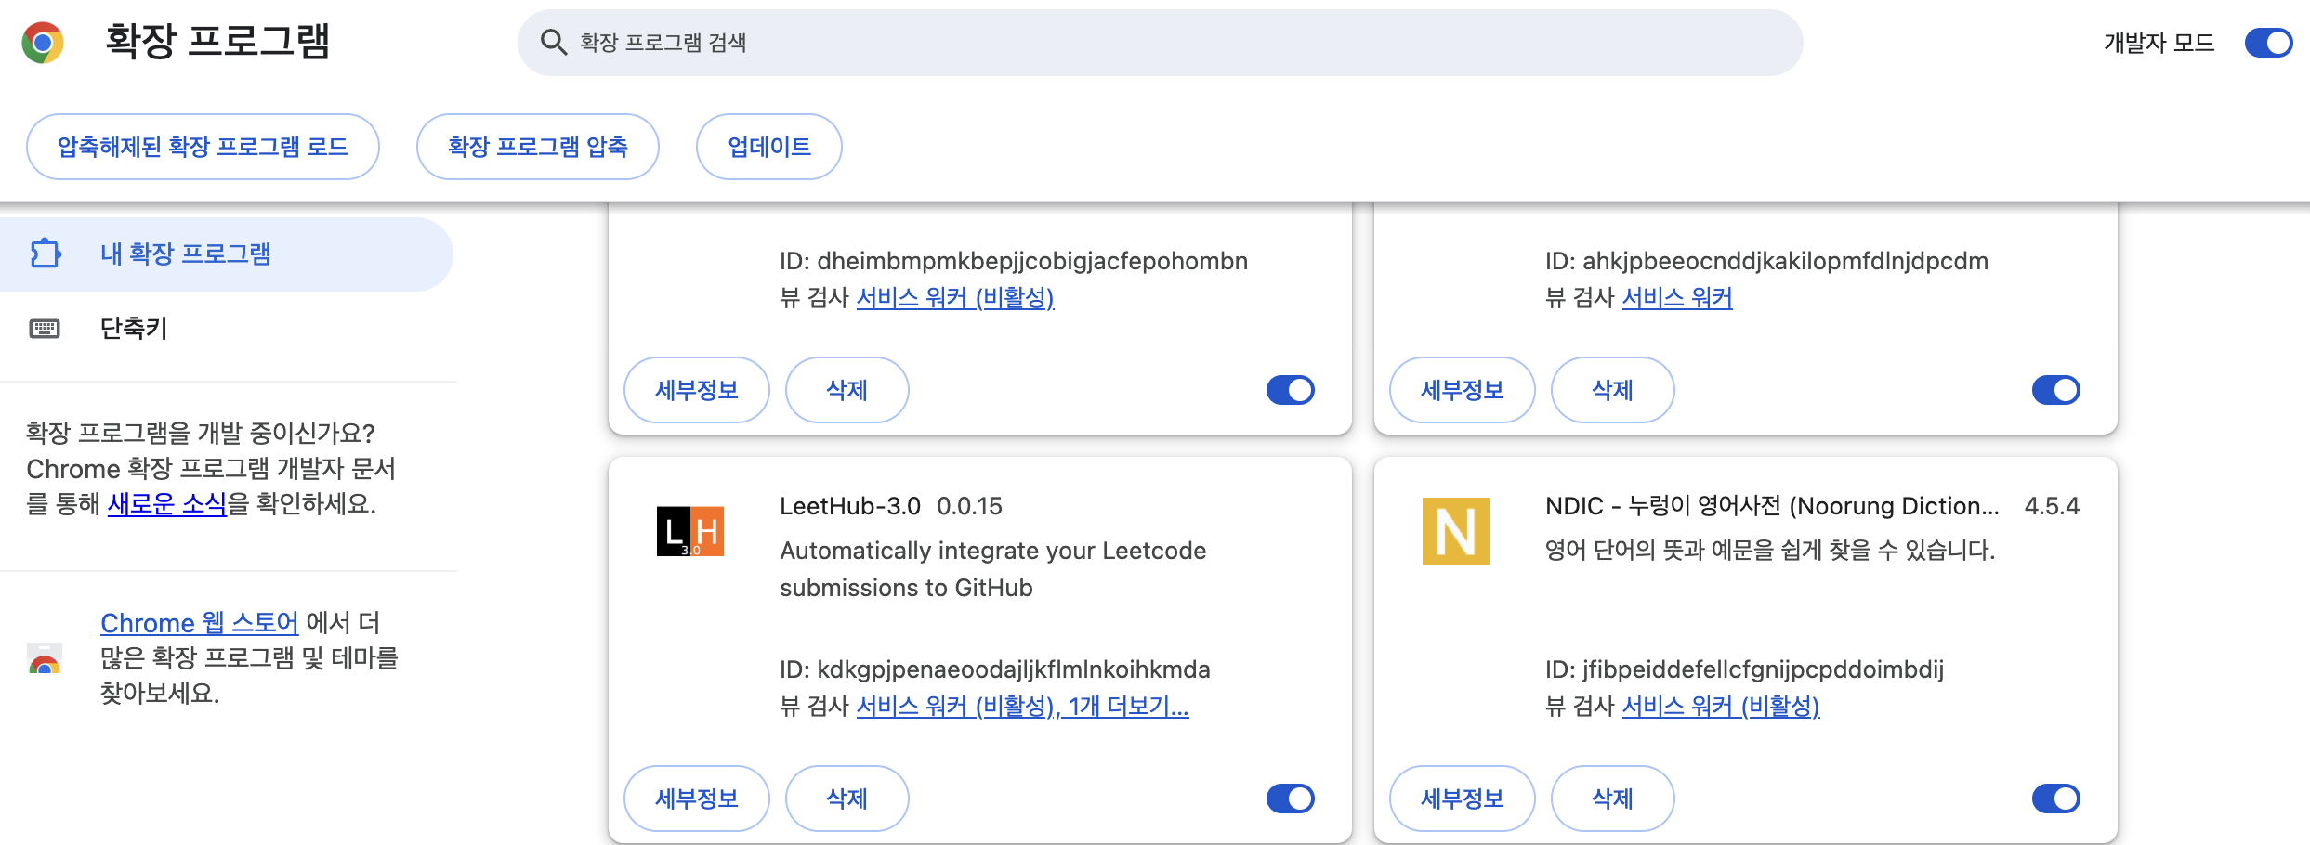Click the LeetHub LH extension icon

pyautogui.click(x=690, y=531)
